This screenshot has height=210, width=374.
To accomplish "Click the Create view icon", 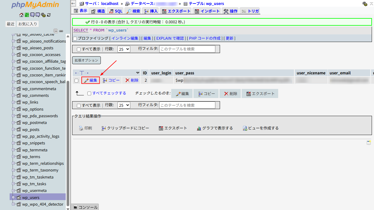I will pyautogui.click(x=245, y=128).
